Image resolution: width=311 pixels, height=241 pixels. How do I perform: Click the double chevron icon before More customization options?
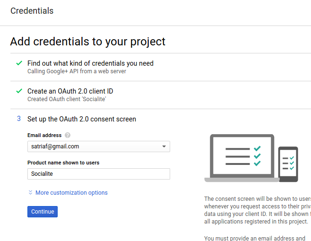tap(31, 193)
